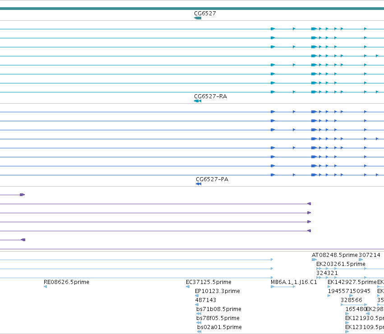
Task: Click the bs02a01.5prime EST label
Action: (x=219, y=327)
